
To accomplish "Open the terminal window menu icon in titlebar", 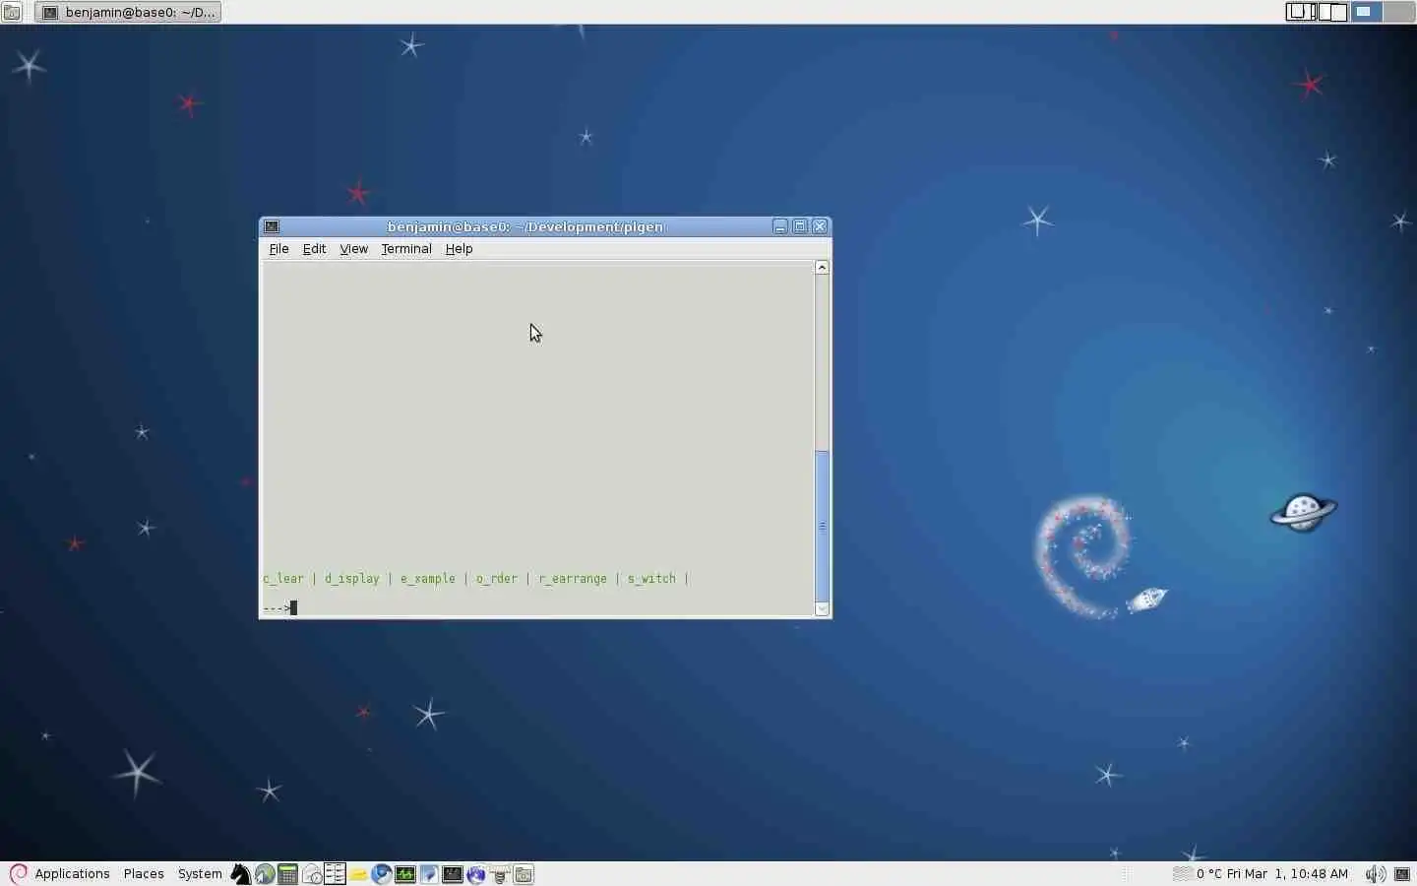I will point(272,226).
